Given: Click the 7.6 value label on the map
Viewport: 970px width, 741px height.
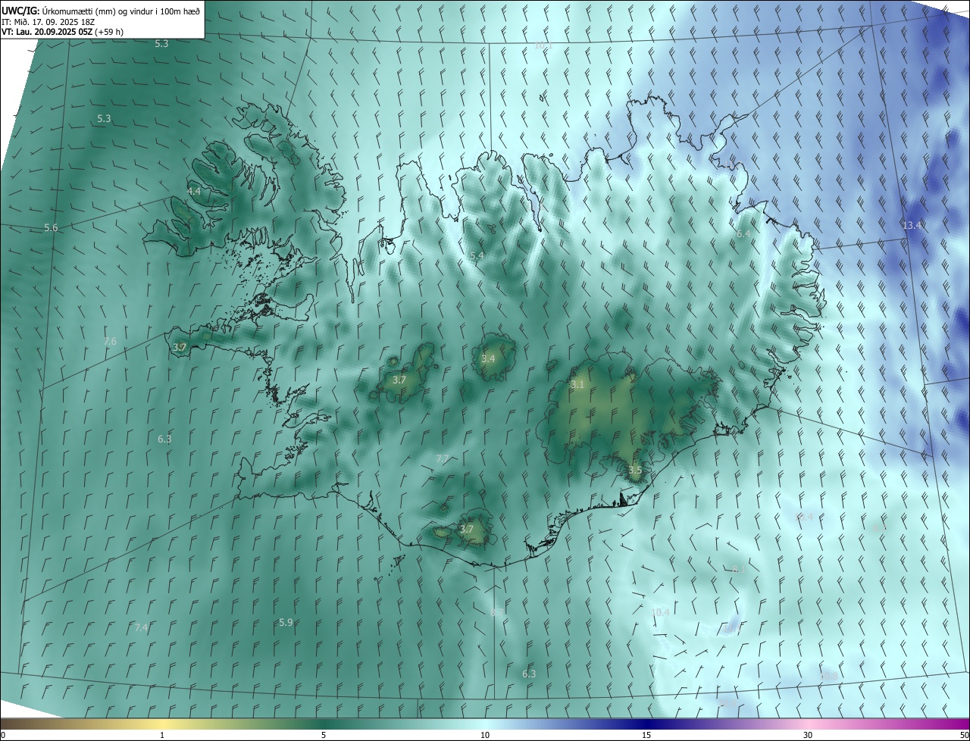Looking at the screenshot, I should [110, 342].
